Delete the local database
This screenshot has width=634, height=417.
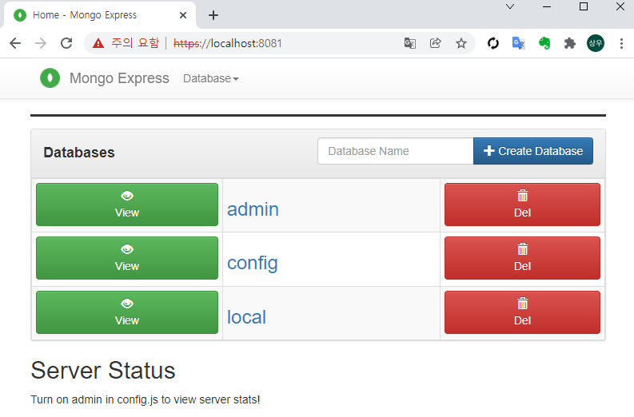522,312
